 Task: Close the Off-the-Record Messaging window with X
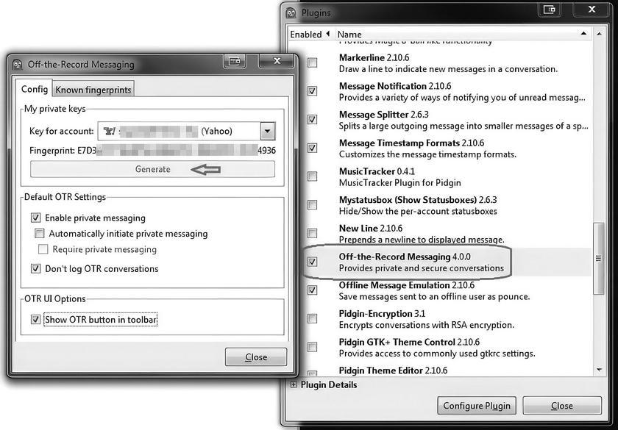[277, 61]
